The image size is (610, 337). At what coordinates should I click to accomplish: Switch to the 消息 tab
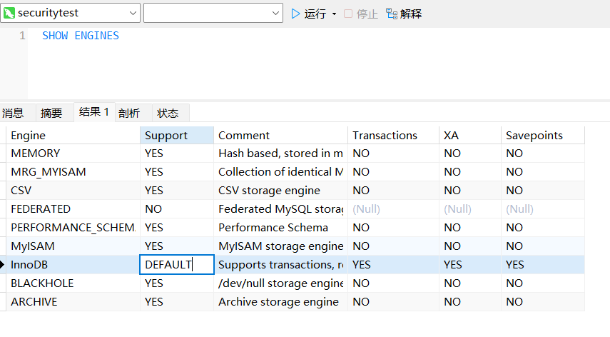click(x=13, y=113)
